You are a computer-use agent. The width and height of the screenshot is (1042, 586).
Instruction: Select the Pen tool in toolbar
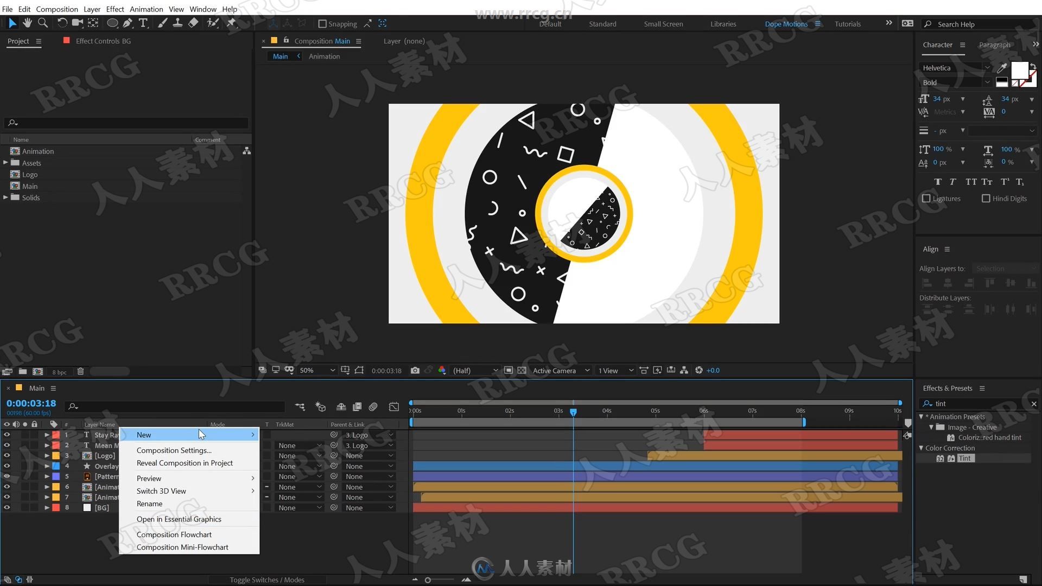tap(128, 24)
